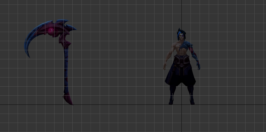
Task: Select the pointed tip of the scythe blade
Action: 29,57
